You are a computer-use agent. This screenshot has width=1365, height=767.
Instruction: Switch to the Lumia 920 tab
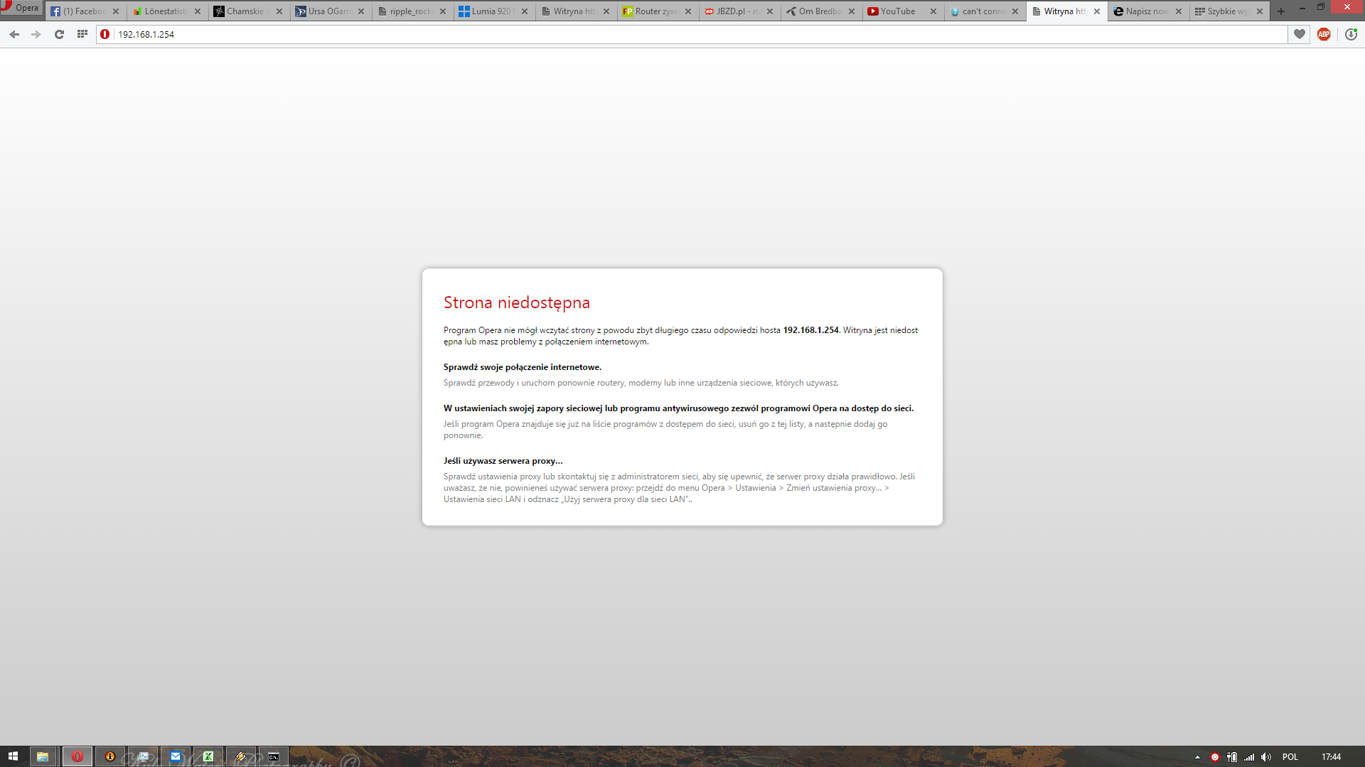494,11
